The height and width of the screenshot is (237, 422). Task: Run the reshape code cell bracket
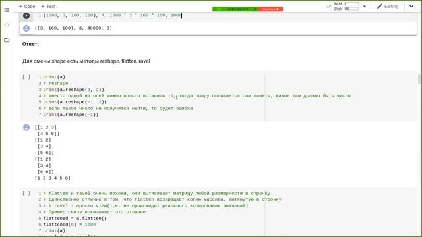26,77
